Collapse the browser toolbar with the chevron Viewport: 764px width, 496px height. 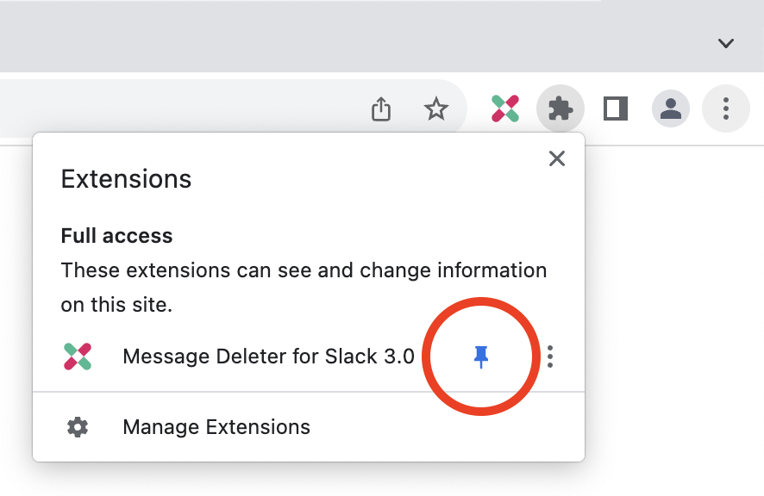tap(725, 43)
